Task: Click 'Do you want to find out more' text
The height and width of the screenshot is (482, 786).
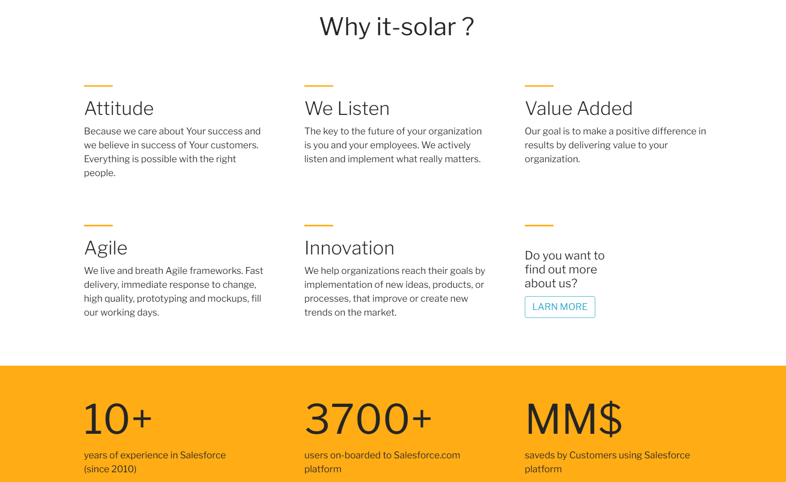Action: (565, 262)
